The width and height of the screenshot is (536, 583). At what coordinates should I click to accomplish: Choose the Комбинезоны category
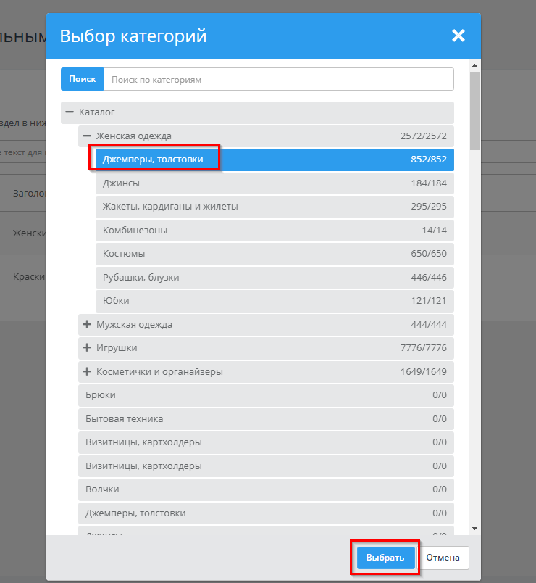(x=275, y=230)
